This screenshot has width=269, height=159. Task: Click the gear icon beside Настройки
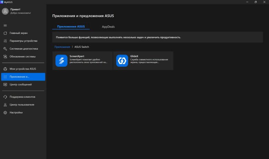[x=5, y=113]
